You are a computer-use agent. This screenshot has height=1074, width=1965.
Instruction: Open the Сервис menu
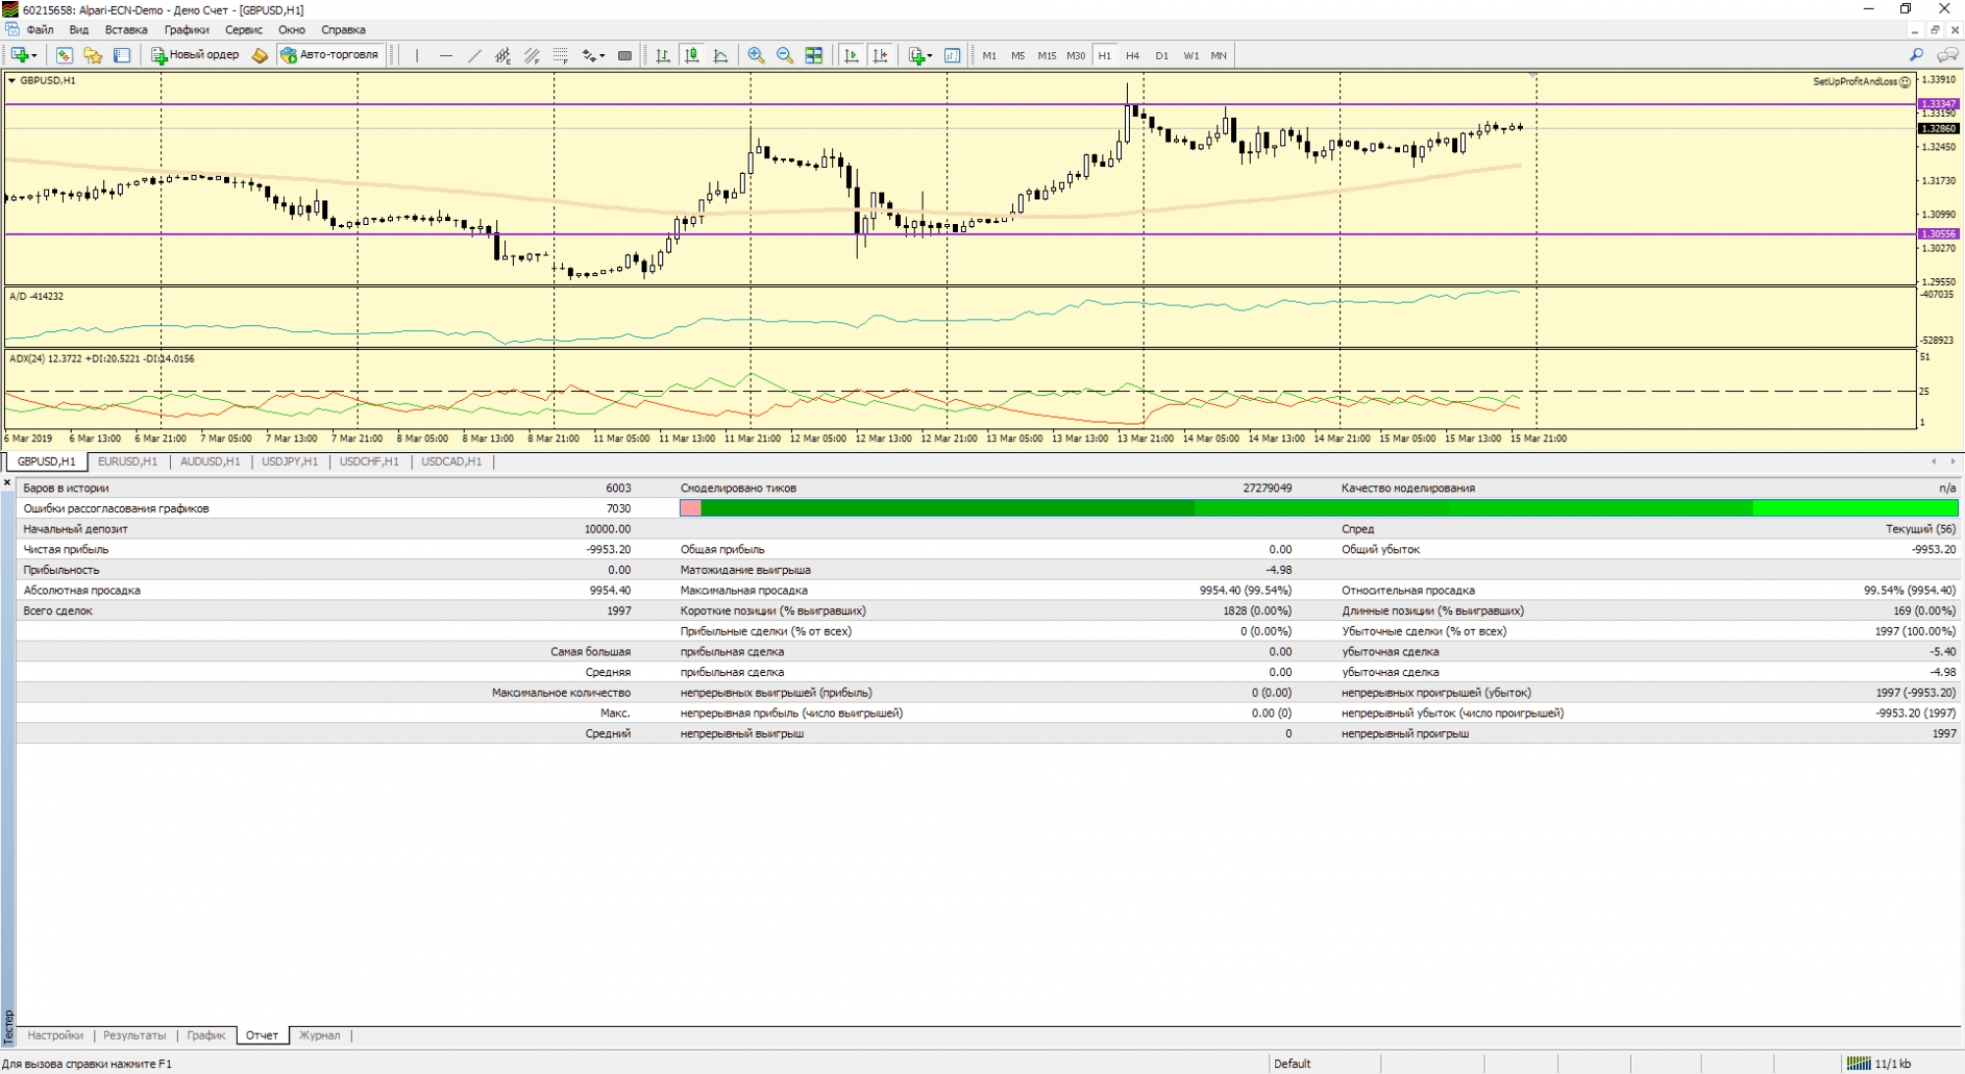(x=243, y=29)
